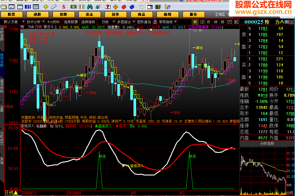Toggle the padlock icon next to 图形叠加
The image size is (295, 196).
[155, 22]
